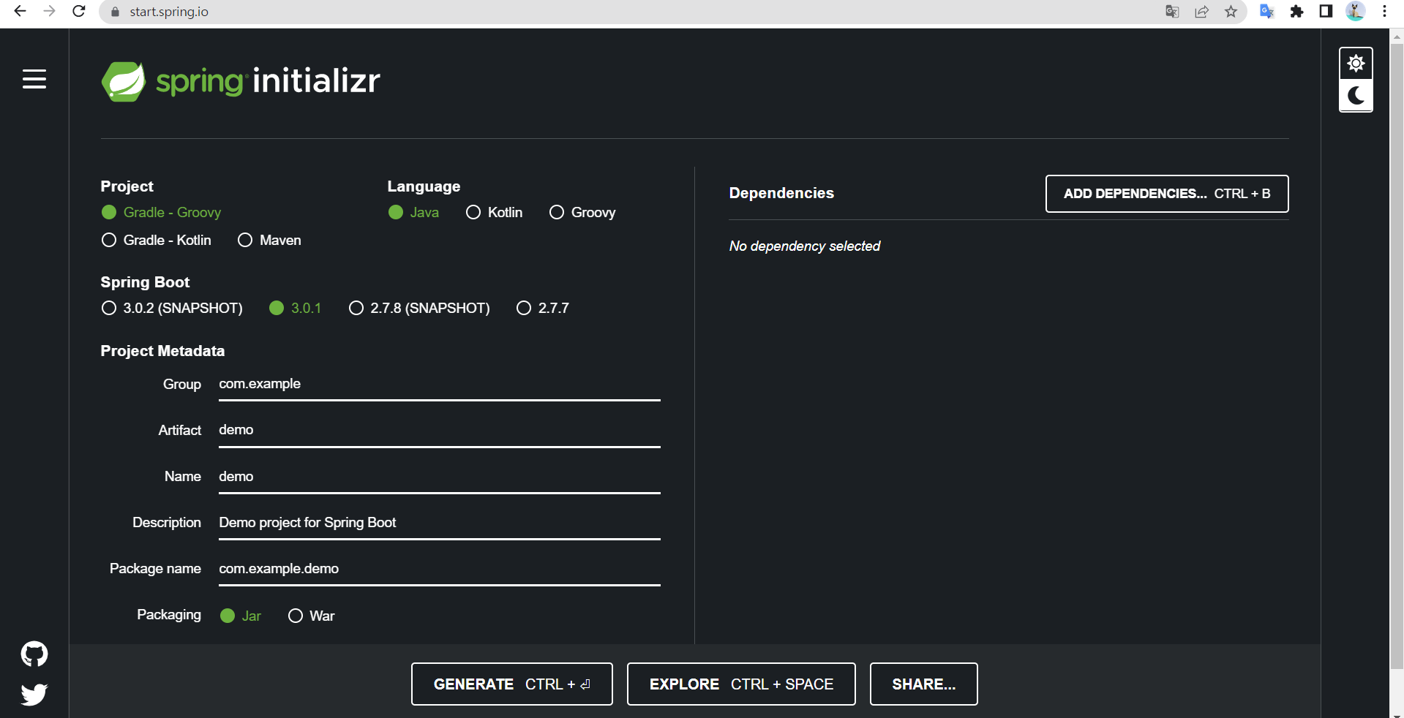Open the translate extension icon
The image size is (1404, 718).
point(1267,12)
